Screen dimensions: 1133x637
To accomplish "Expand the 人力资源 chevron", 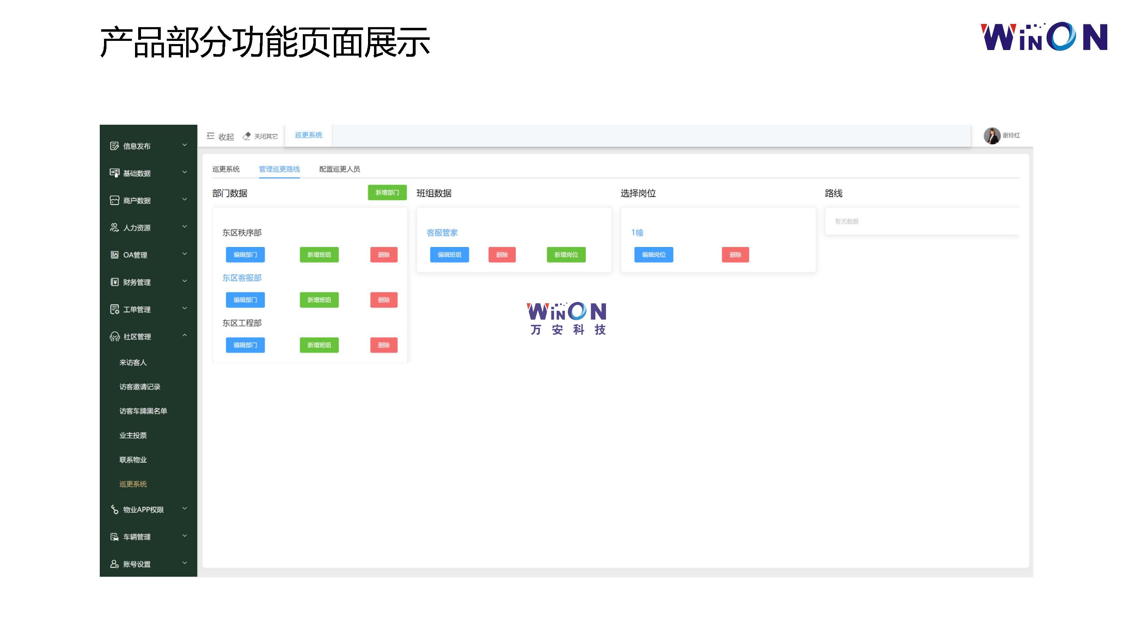I will click(x=185, y=227).
